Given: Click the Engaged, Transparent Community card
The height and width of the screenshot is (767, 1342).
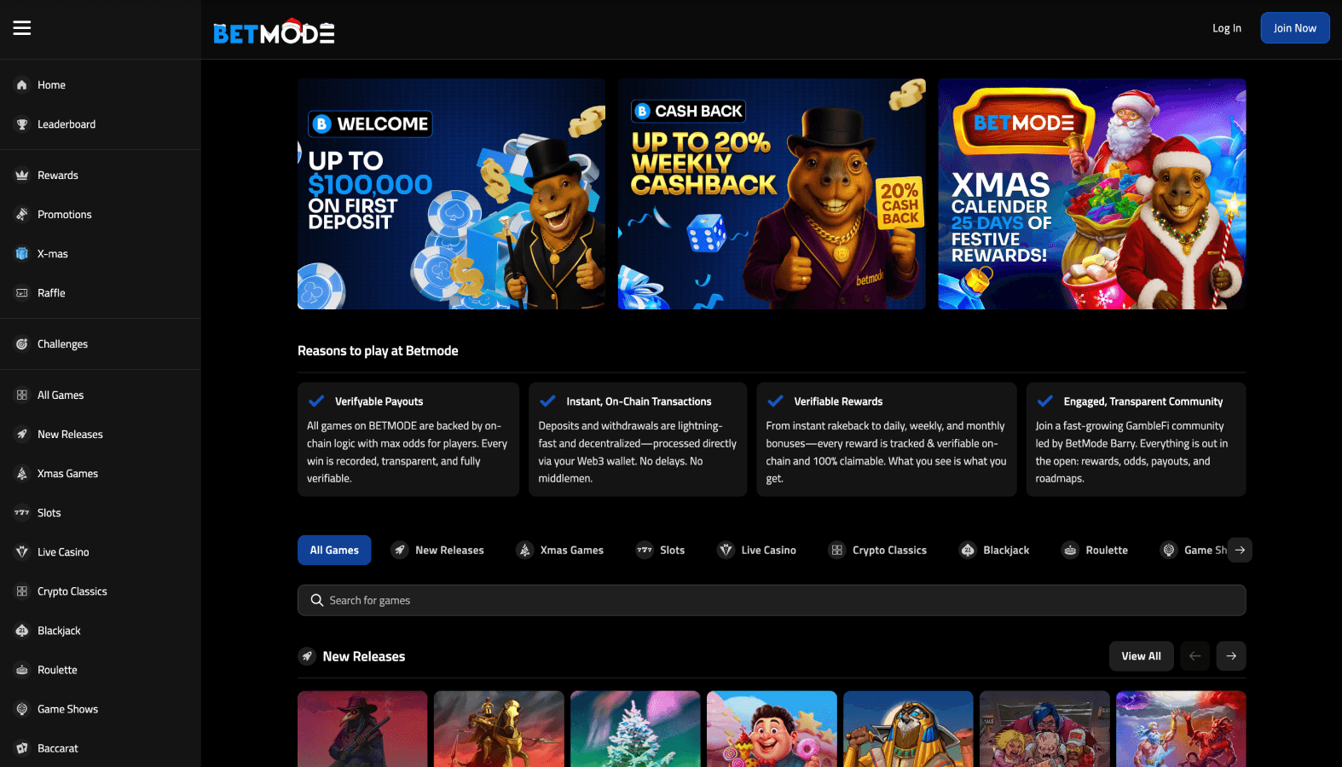Looking at the screenshot, I should 1137,440.
